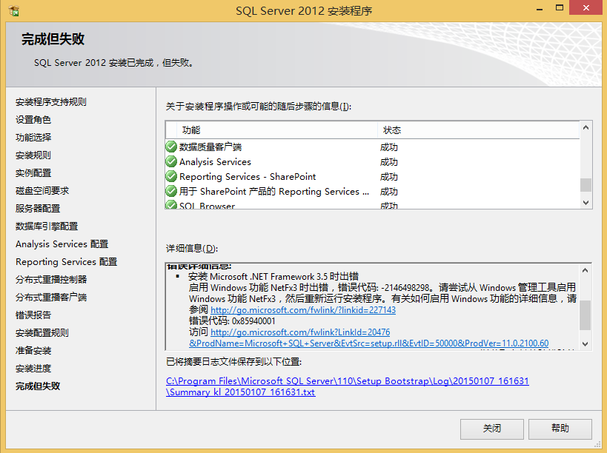Go to the 功能选择 step
The image size is (607, 453).
tap(33, 138)
